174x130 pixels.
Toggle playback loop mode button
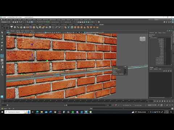(x=159, y=105)
